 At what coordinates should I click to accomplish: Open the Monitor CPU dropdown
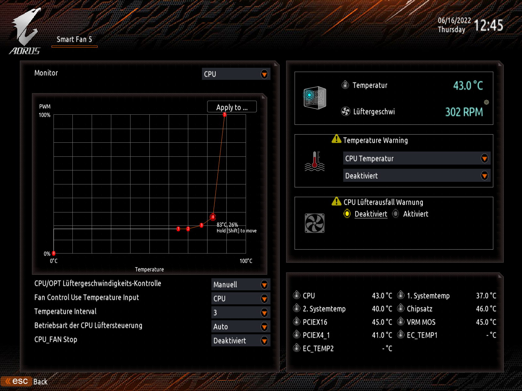click(236, 74)
